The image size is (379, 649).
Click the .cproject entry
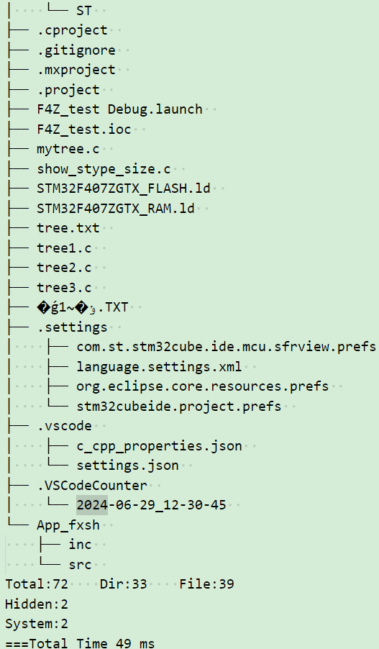73,30
